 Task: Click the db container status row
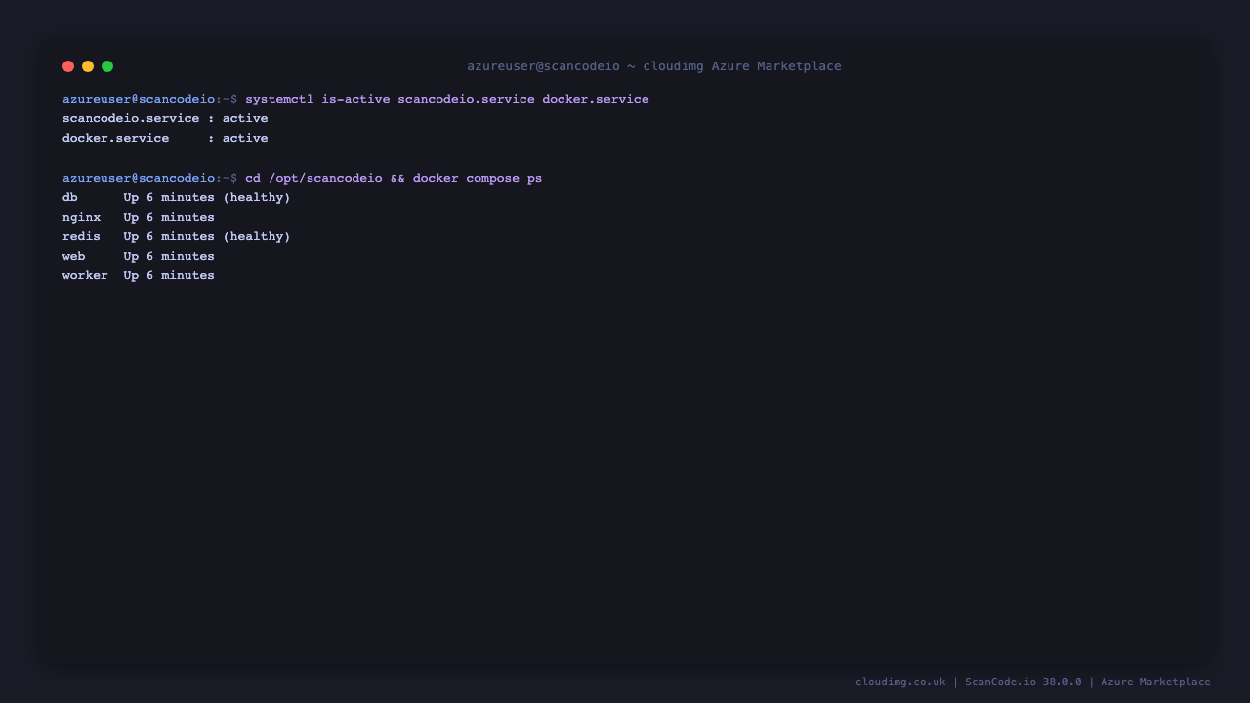click(x=177, y=197)
